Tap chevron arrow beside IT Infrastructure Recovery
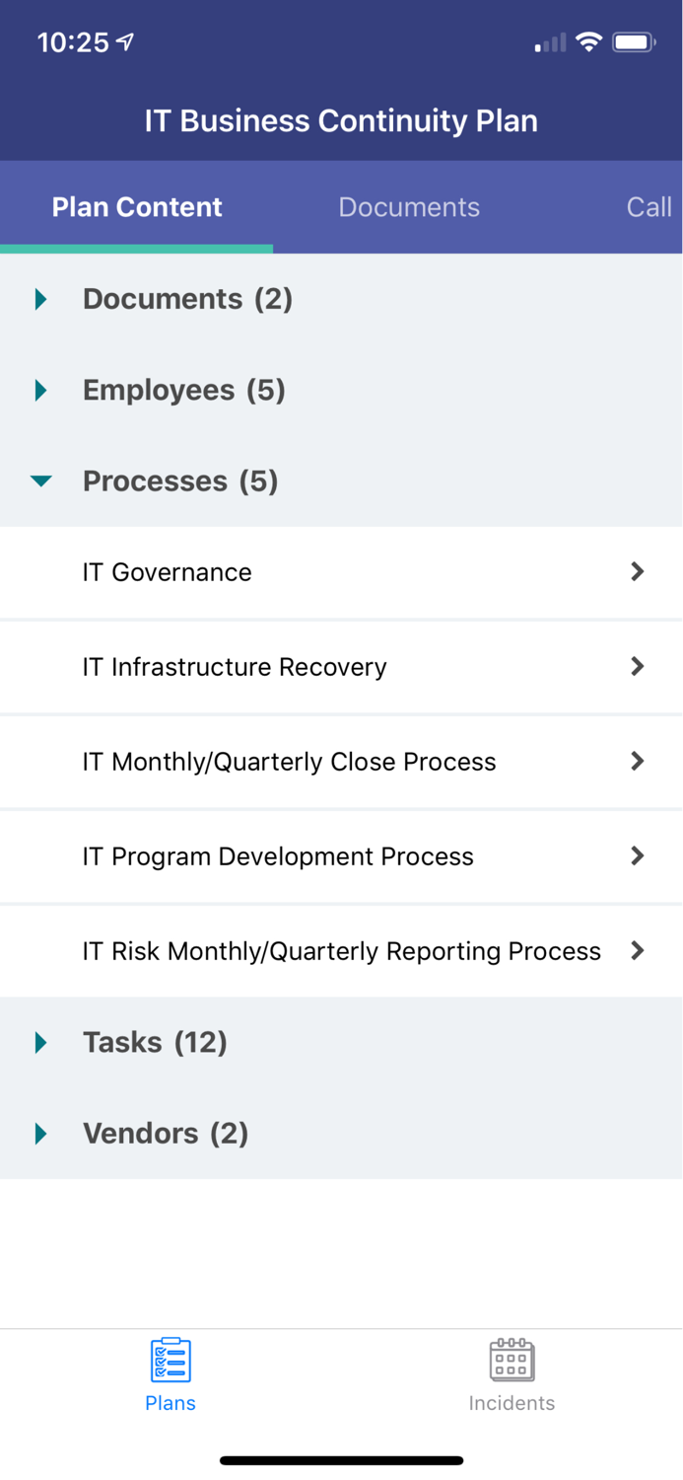 pos(638,666)
